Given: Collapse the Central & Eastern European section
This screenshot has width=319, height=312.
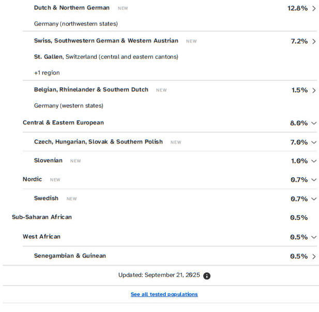Looking at the screenshot, I should pyautogui.click(x=314, y=123).
